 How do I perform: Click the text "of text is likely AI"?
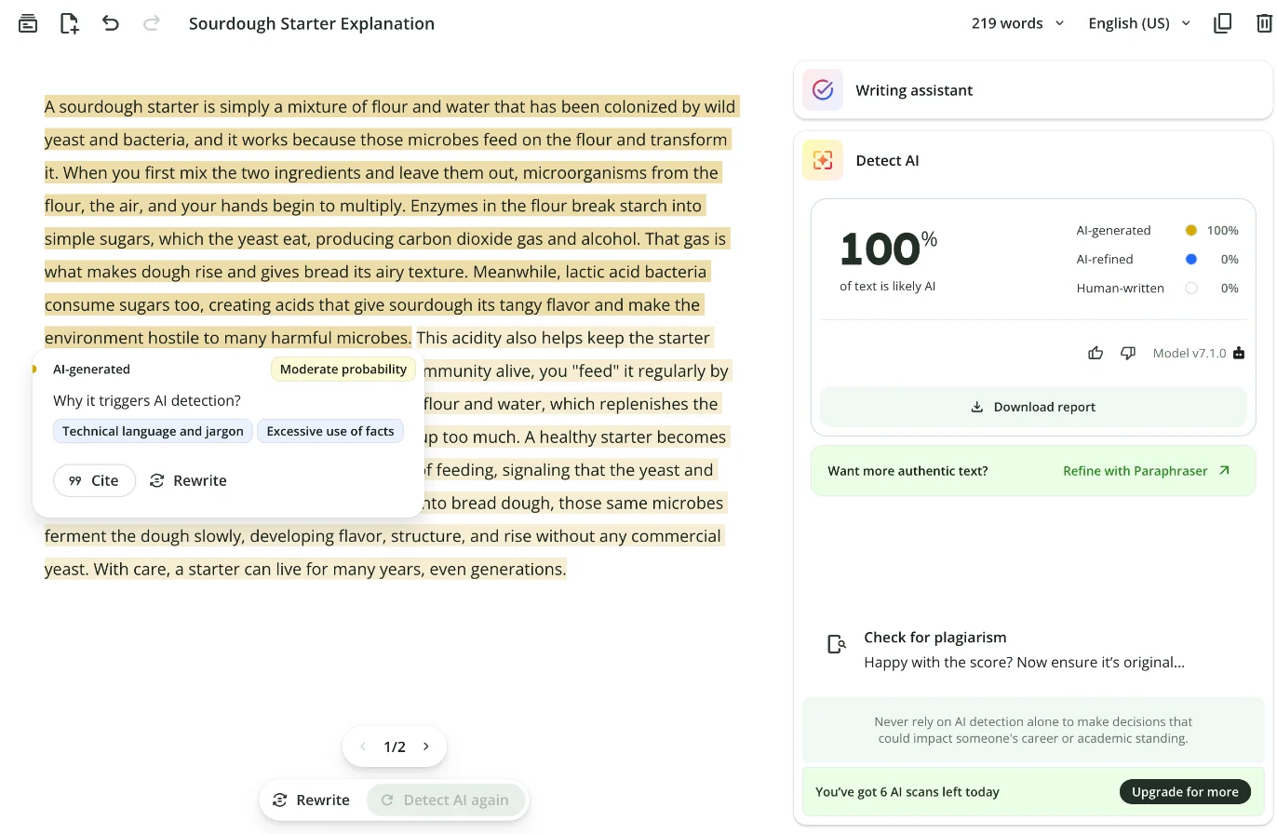click(x=887, y=287)
